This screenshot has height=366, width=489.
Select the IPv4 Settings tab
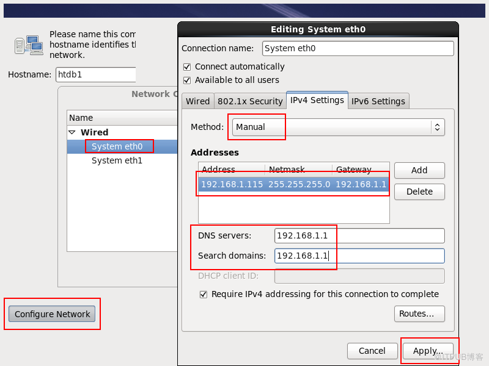[x=317, y=100]
